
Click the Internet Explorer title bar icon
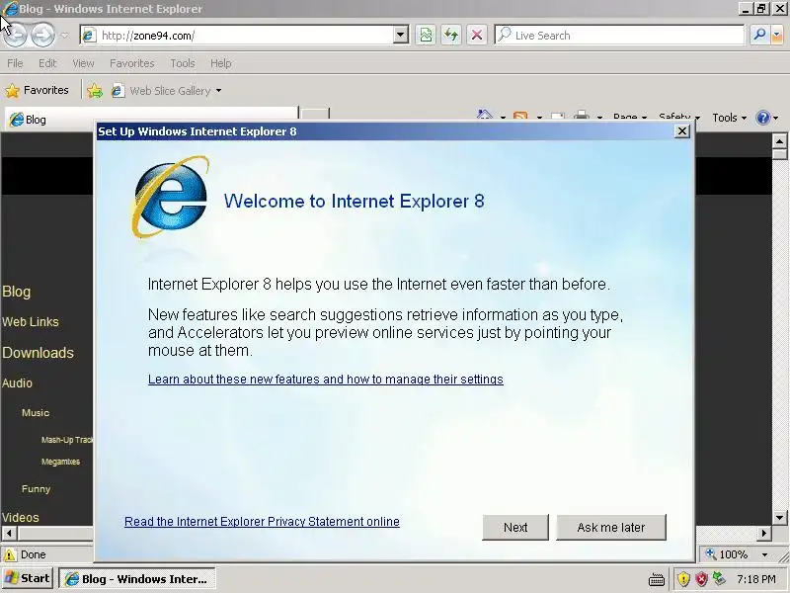[x=10, y=9]
